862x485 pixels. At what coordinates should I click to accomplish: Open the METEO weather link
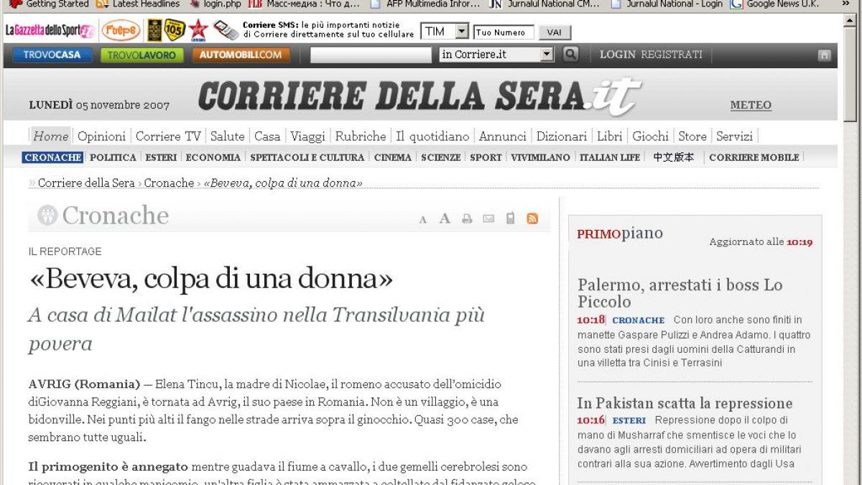pyautogui.click(x=751, y=105)
